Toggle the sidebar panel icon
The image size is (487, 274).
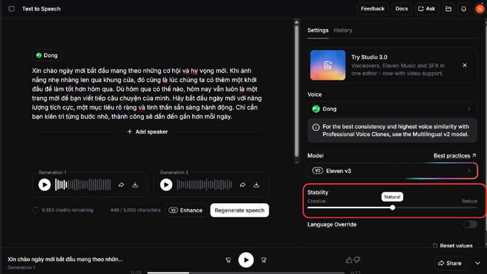[x=12, y=9]
